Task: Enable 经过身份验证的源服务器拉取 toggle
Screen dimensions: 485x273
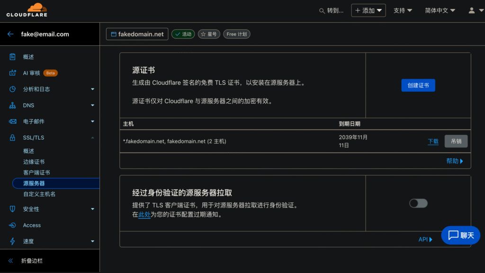Action: [x=418, y=203]
